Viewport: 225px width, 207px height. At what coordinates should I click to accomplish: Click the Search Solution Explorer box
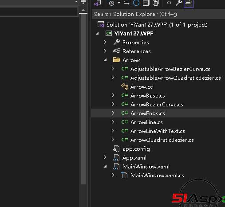(x=158, y=14)
